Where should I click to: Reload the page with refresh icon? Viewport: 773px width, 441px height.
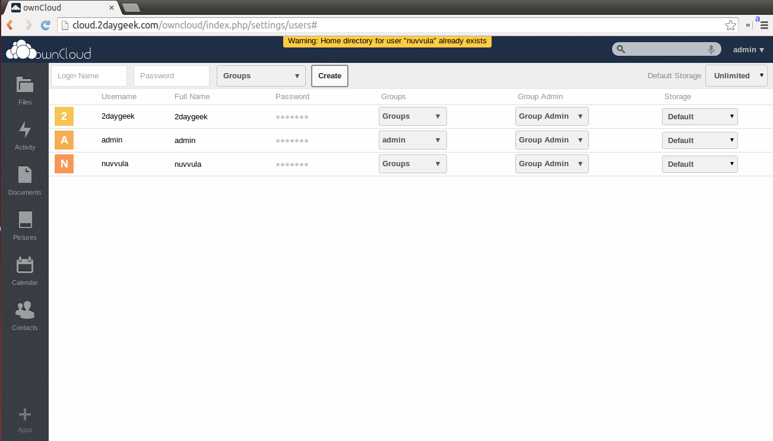coord(46,25)
